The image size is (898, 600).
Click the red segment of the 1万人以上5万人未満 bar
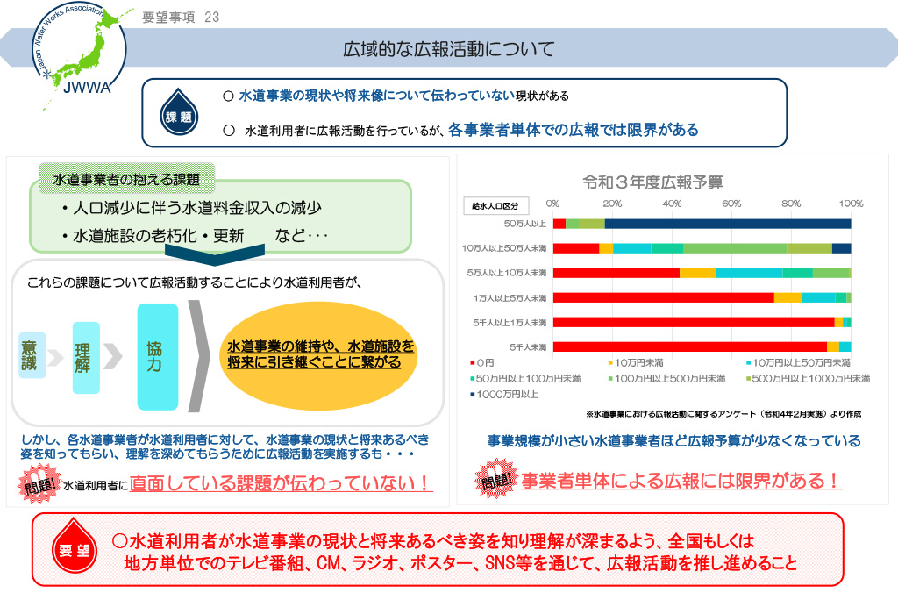(664, 297)
